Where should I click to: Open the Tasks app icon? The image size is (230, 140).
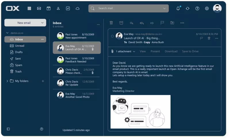pyautogui.click(x=68, y=8)
